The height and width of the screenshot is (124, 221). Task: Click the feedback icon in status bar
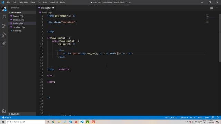coord(213,117)
